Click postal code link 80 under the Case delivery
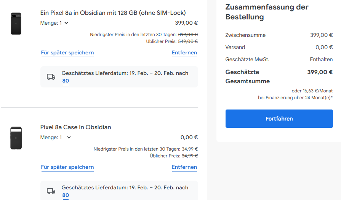This screenshot has width=341, height=200. coord(66,195)
